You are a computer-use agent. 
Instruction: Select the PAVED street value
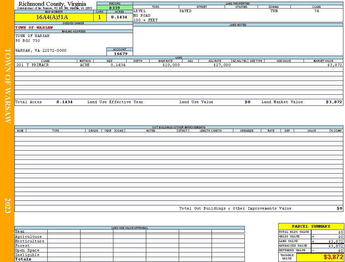tap(186, 11)
